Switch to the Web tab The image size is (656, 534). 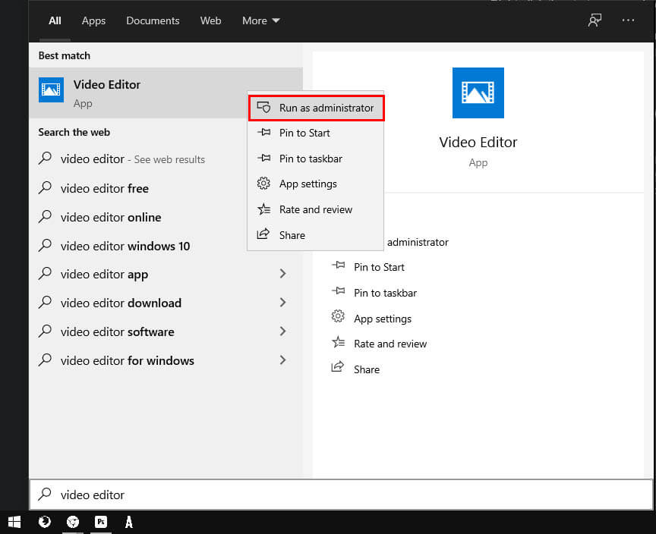coord(210,20)
